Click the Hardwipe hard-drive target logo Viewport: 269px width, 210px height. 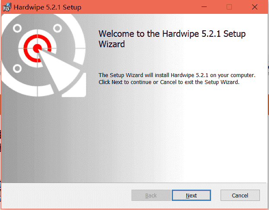tap(44, 55)
